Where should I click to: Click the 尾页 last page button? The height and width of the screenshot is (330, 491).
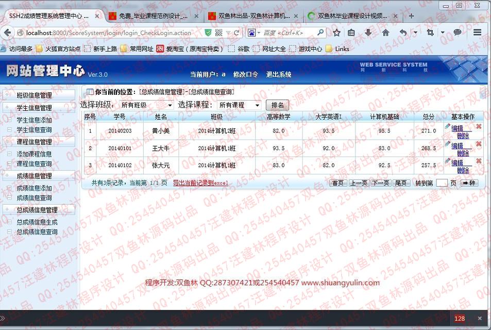401,183
